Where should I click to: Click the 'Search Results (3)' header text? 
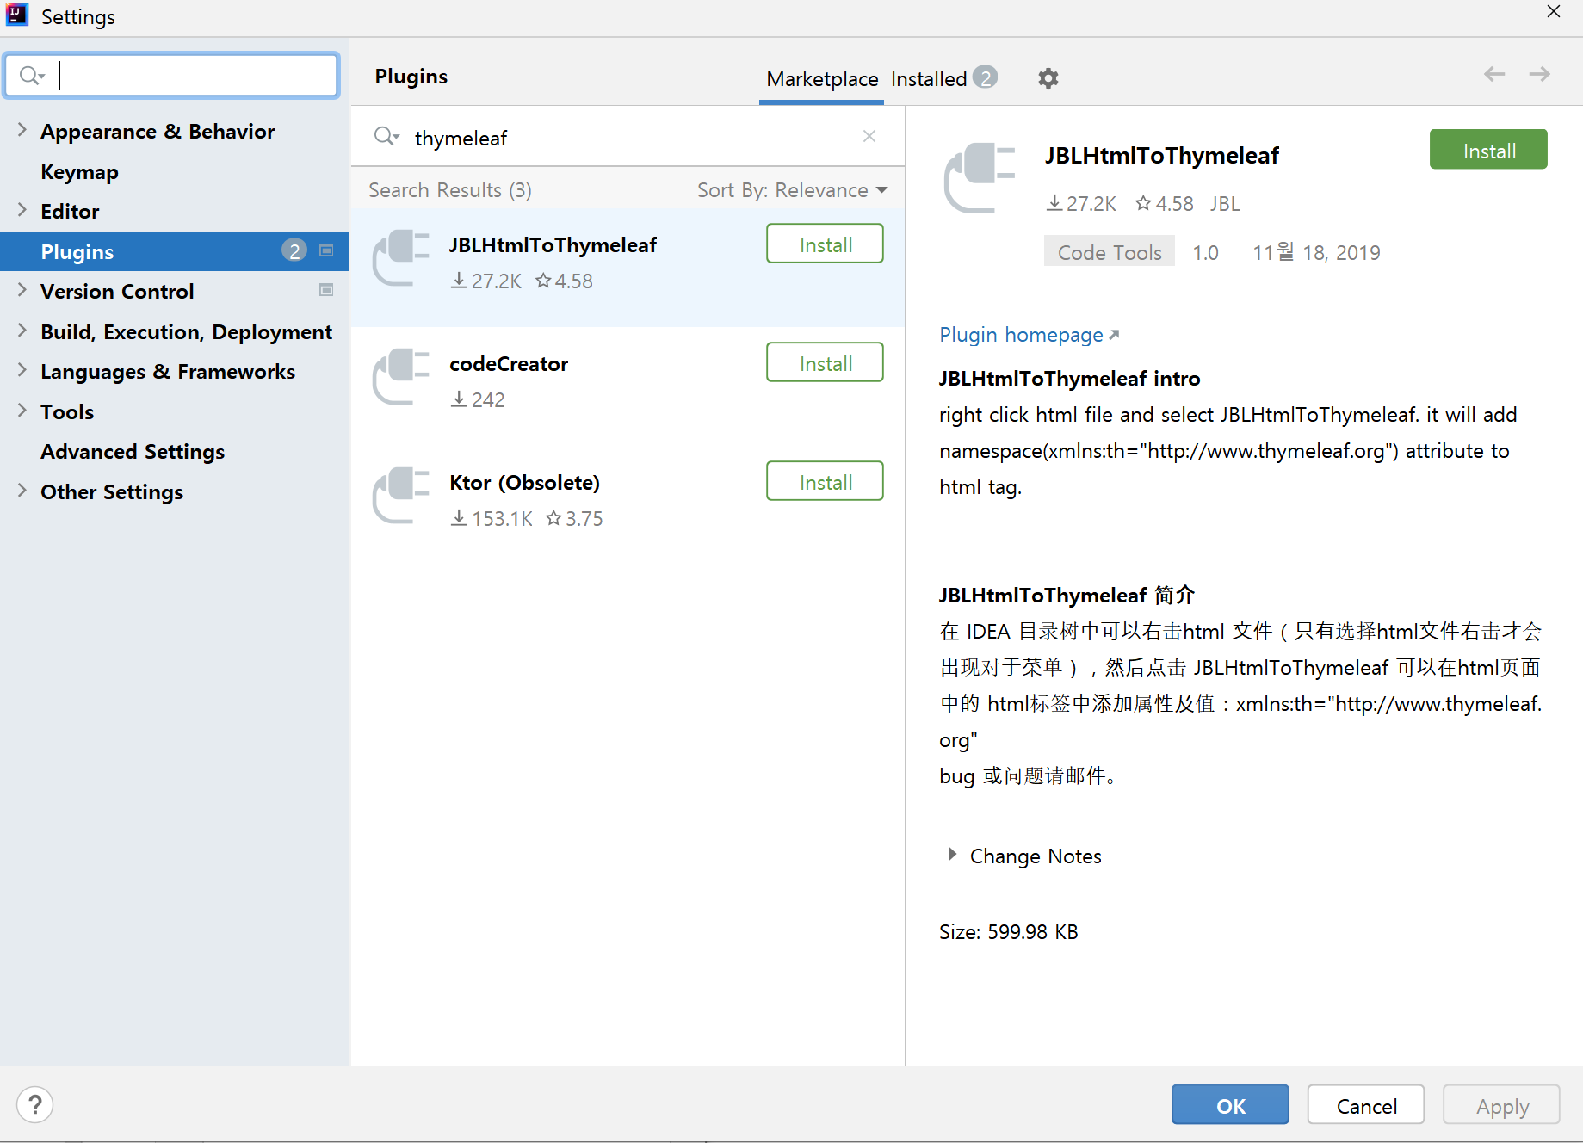pyautogui.click(x=450, y=190)
